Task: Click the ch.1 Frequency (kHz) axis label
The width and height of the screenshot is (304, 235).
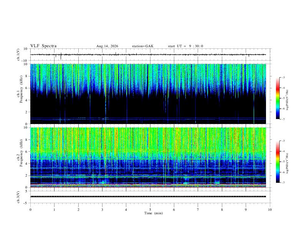Action: 20,94
